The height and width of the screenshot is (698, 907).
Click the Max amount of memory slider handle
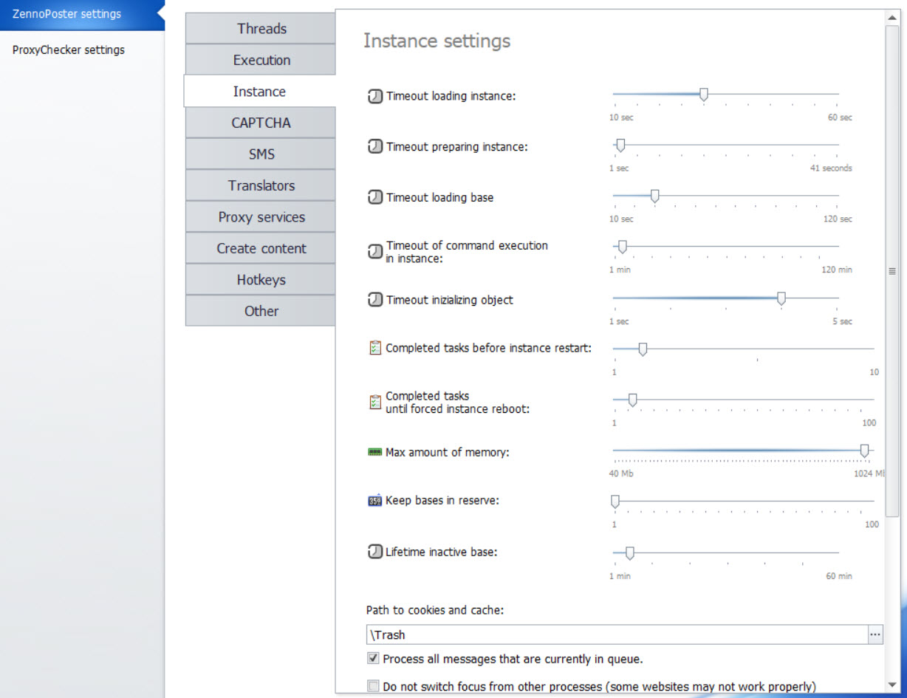864,450
